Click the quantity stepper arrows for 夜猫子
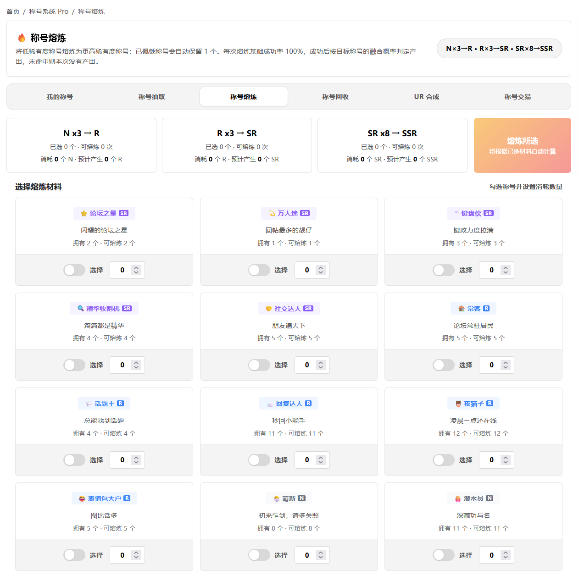The height and width of the screenshot is (576, 579). click(x=506, y=460)
